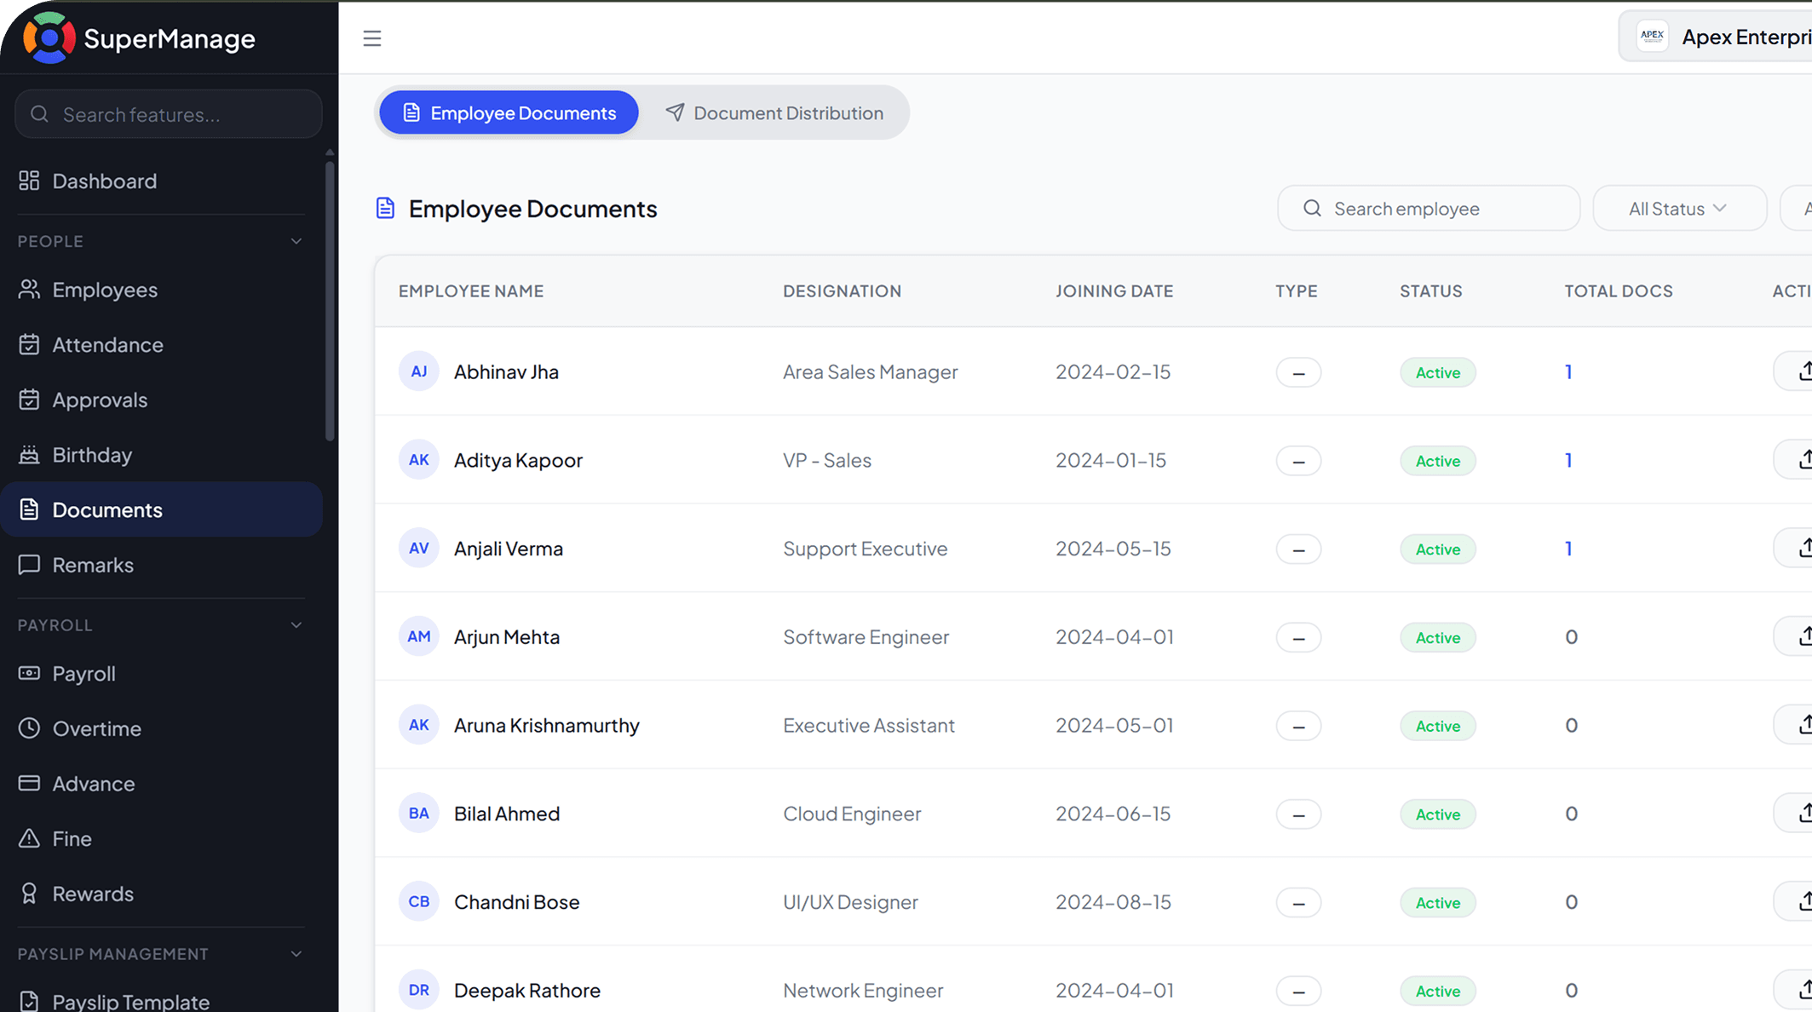The image size is (1812, 1012).
Task: Click the joining date 2024-06-15
Action: pyautogui.click(x=1113, y=814)
